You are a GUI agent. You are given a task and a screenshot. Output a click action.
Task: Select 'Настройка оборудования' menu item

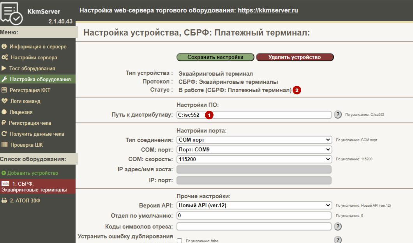[38, 79]
